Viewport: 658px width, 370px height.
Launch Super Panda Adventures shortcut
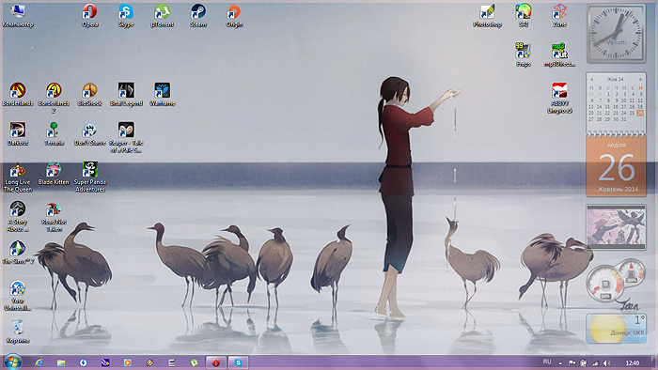[90, 177]
